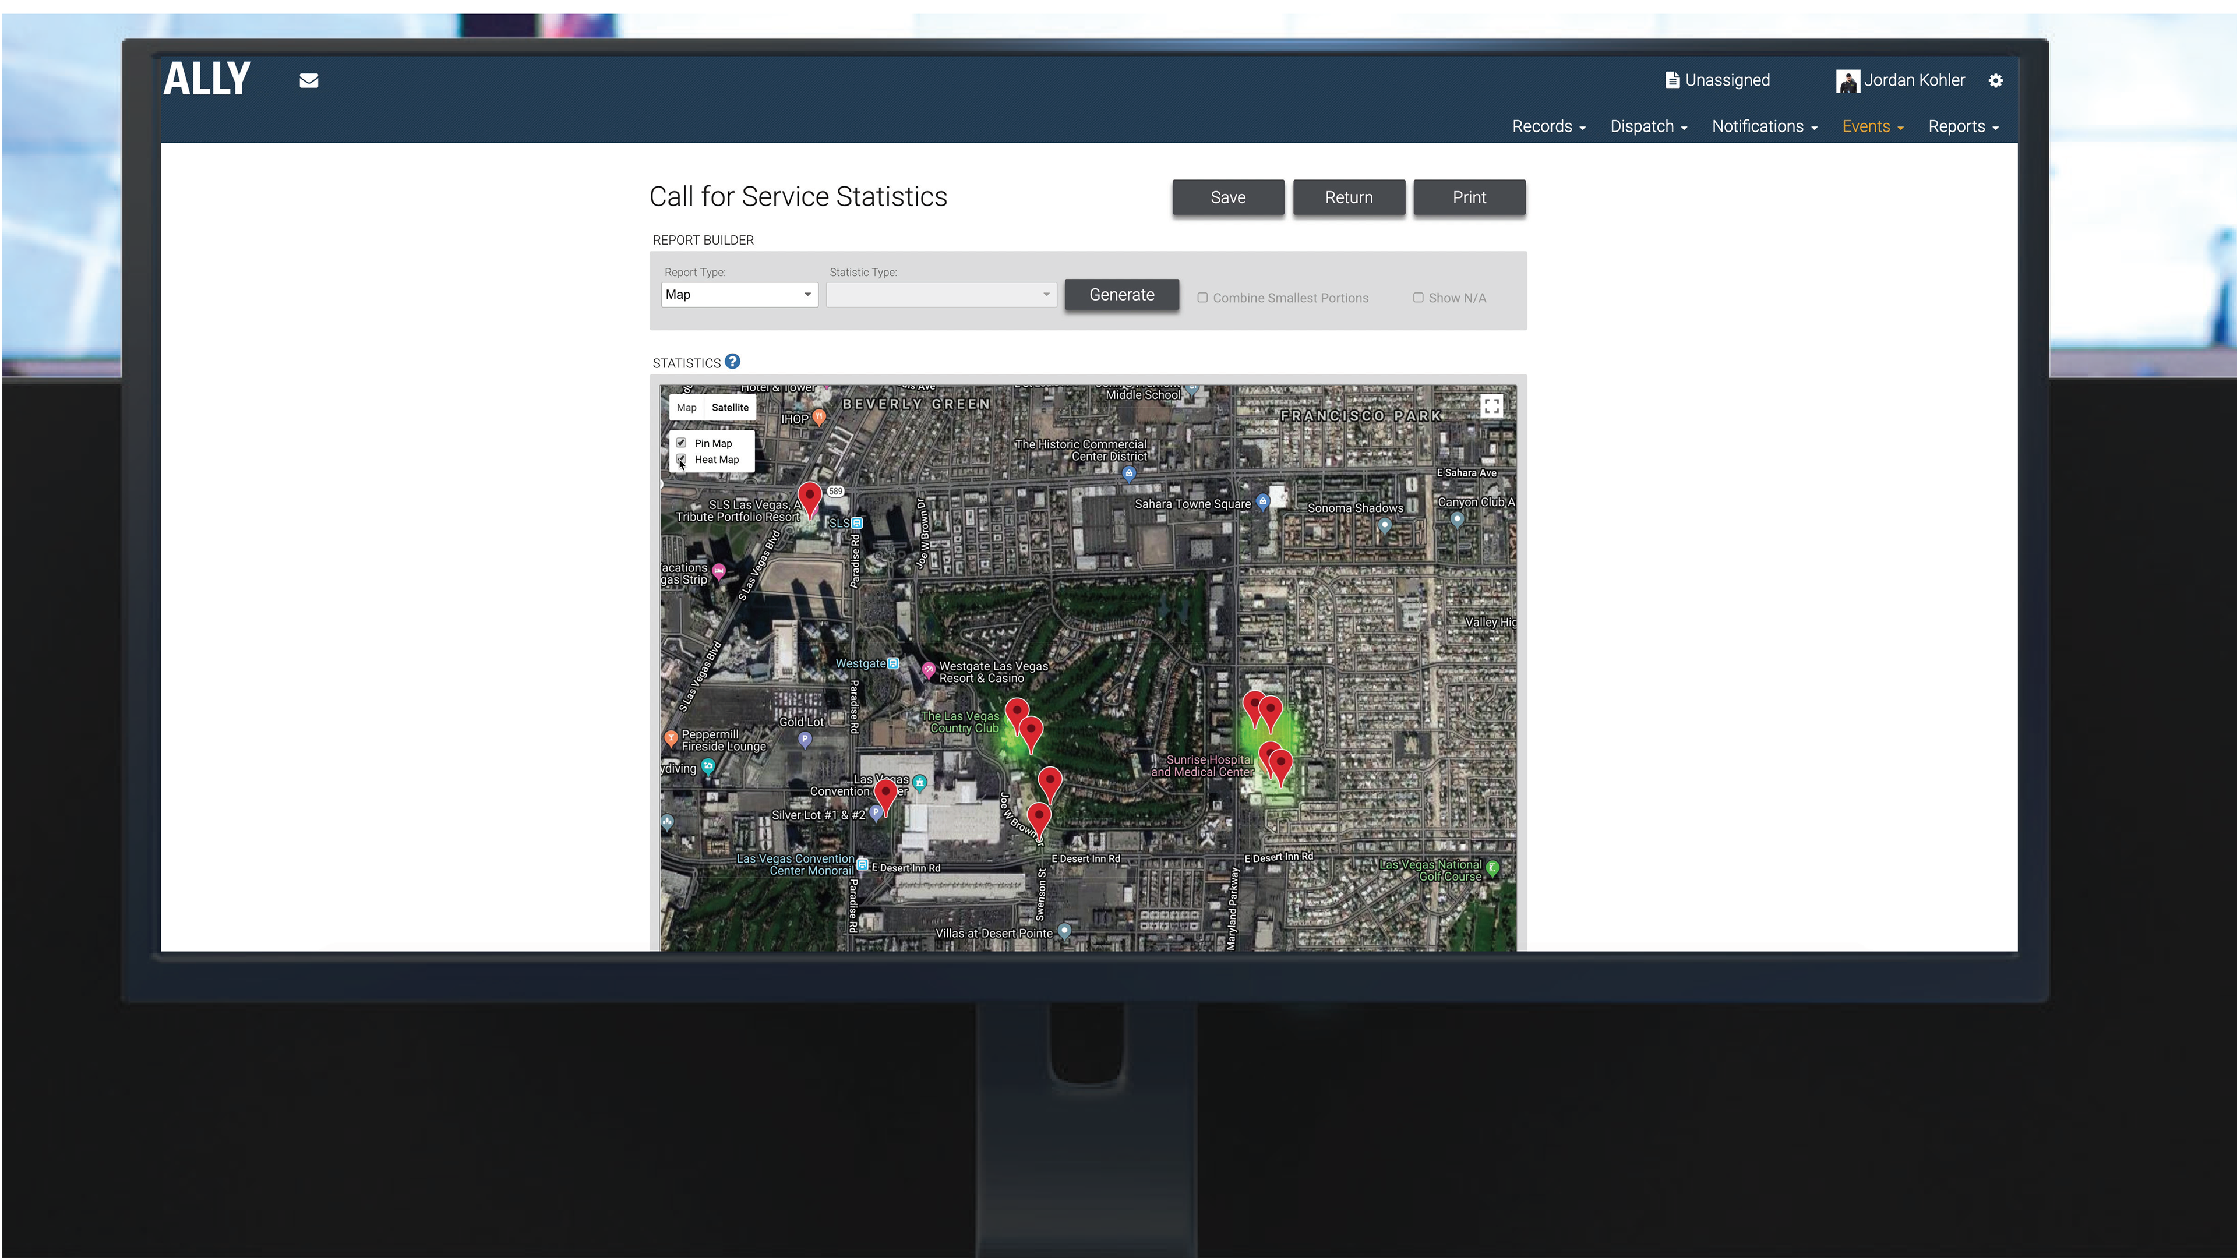2237x1258 pixels.
Task: Click the Historic Commercial Center District marker
Action: tap(1129, 474)
